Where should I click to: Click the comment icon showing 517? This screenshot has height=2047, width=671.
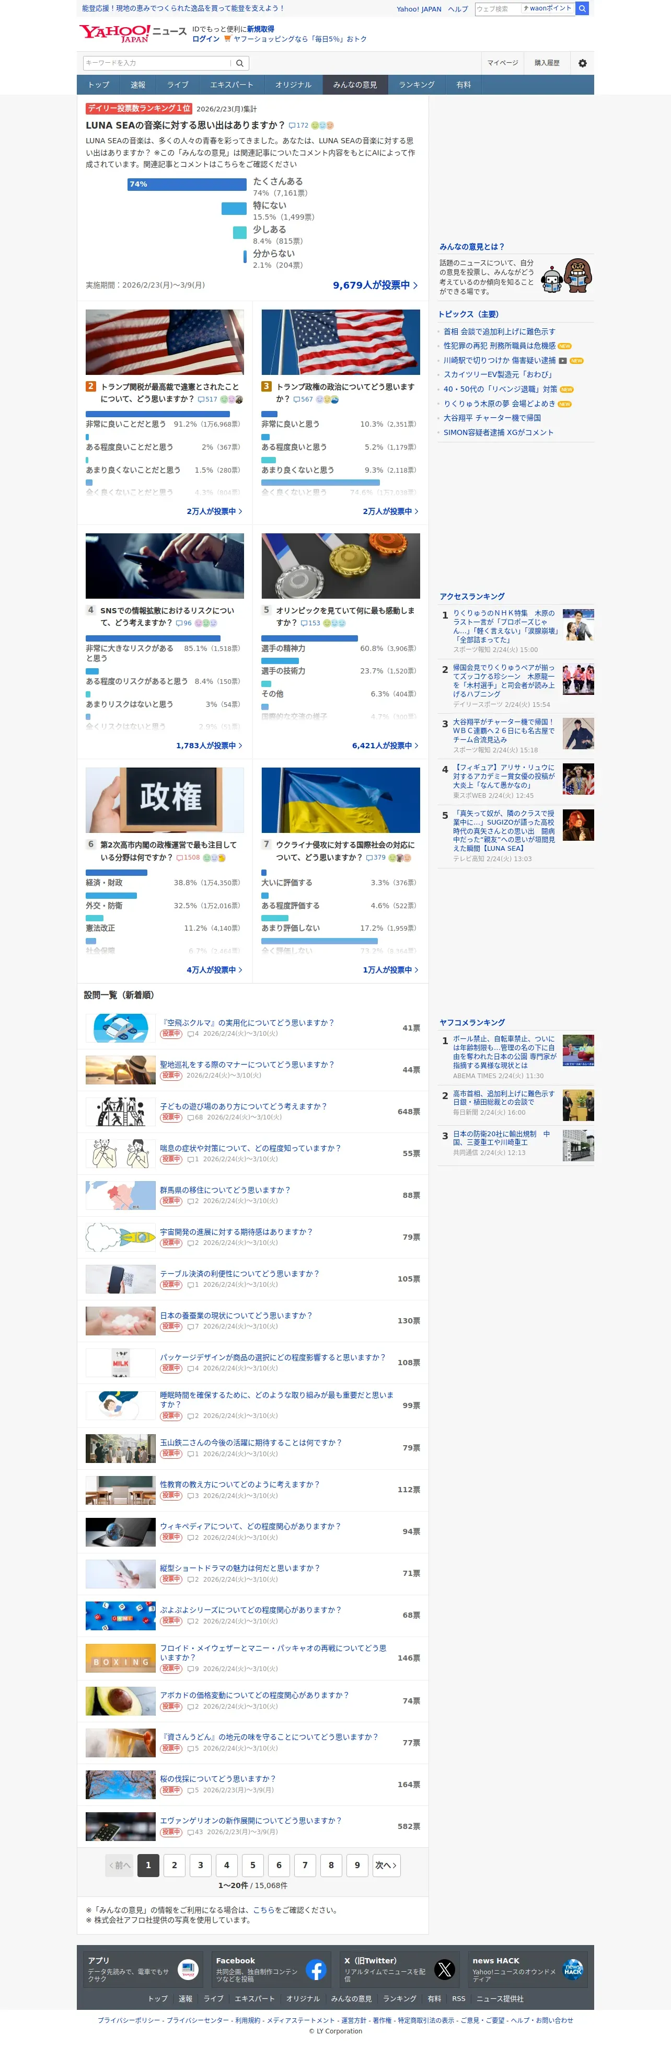(207, 399)
